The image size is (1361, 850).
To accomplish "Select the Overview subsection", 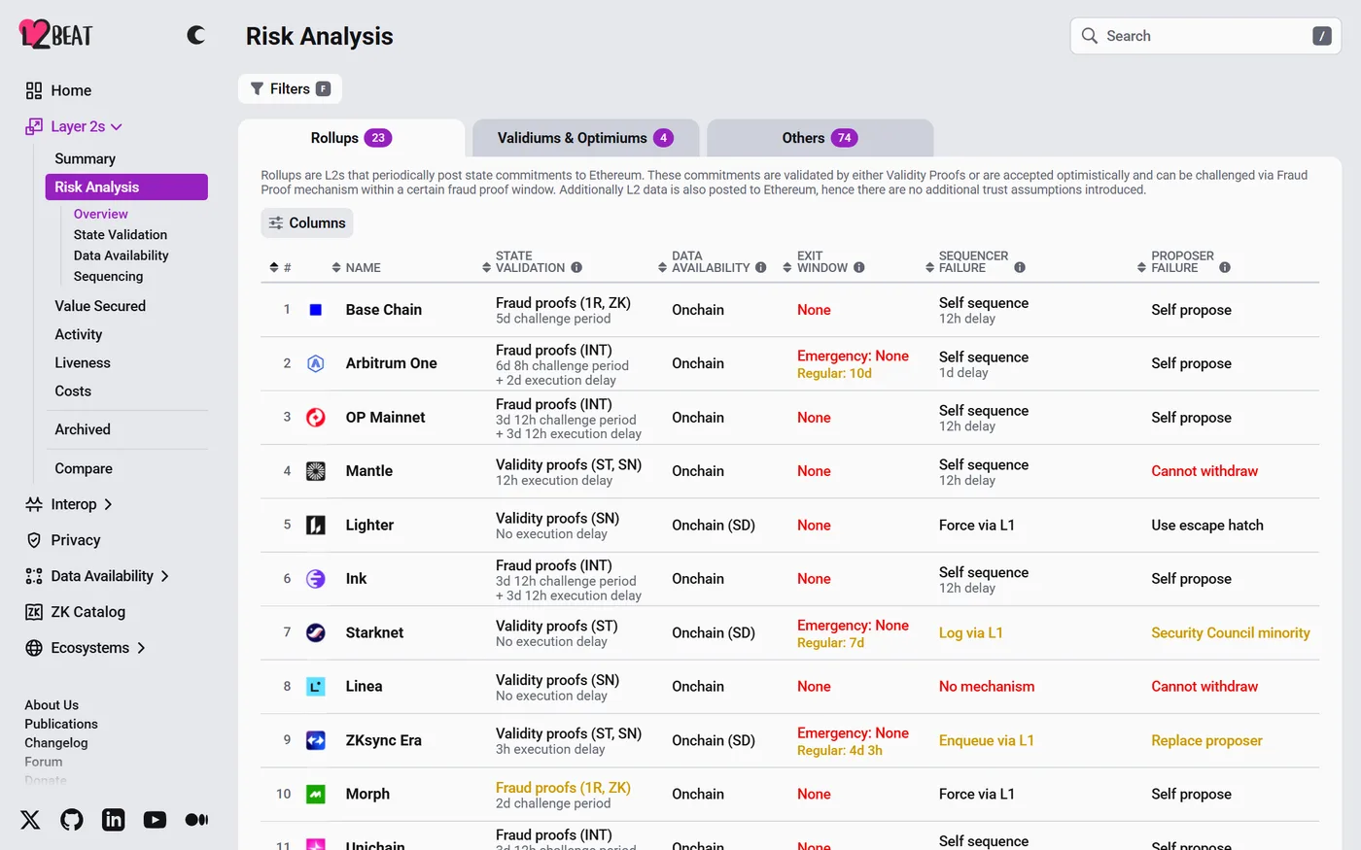I will (101, 214).
